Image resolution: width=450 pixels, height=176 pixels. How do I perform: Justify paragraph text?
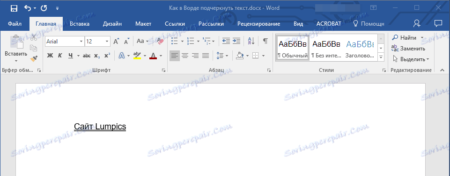point(206,56)
